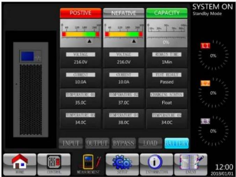This screenshot has width=236, height=177.
Task: Click the negative voltage gauge bar
Action: coord(124,34)
